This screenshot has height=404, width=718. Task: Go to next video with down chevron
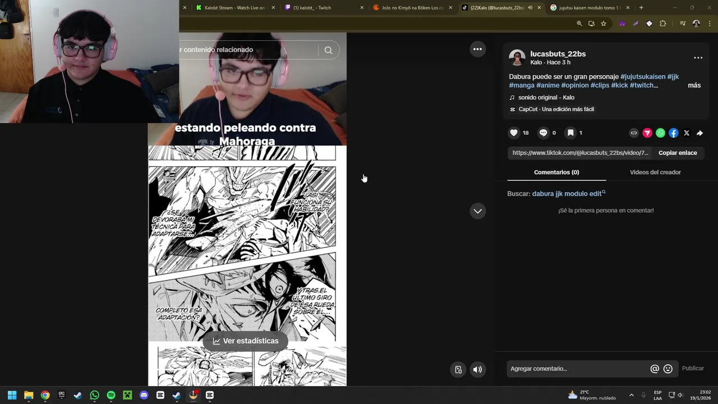477,211
